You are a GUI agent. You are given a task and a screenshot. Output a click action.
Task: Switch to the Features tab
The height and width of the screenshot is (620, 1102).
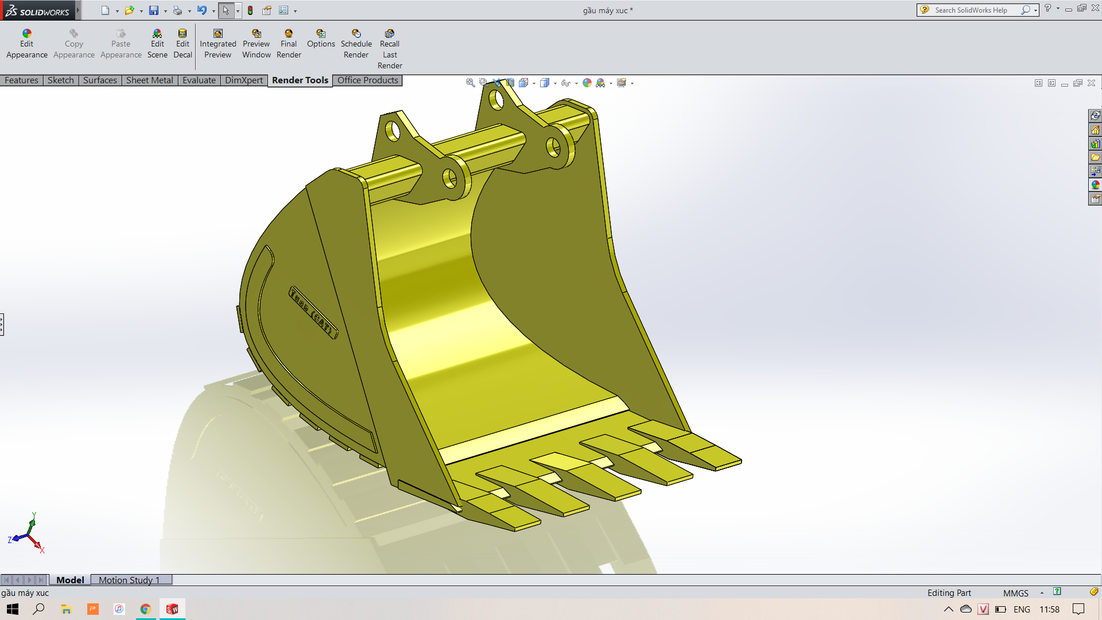pyautogui.click(x=22, y=80)
